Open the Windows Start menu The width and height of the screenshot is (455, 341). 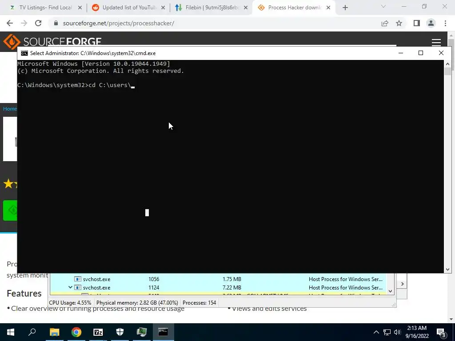tap(11, 332)
